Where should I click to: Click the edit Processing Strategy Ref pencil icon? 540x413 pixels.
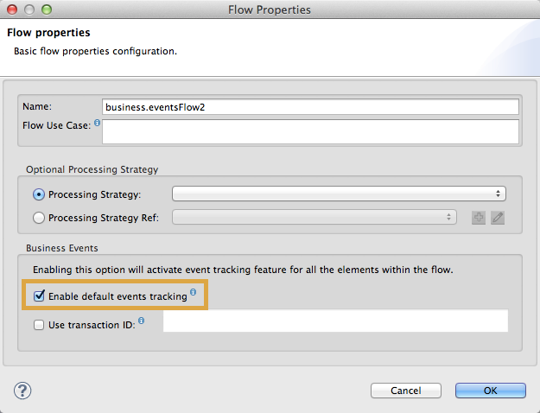(498, 218)
